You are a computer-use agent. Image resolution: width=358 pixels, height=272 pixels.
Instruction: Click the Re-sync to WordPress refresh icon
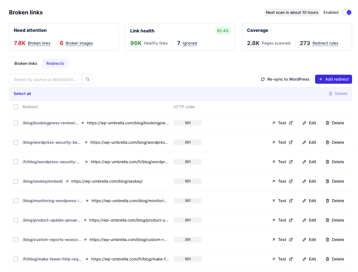263,79
